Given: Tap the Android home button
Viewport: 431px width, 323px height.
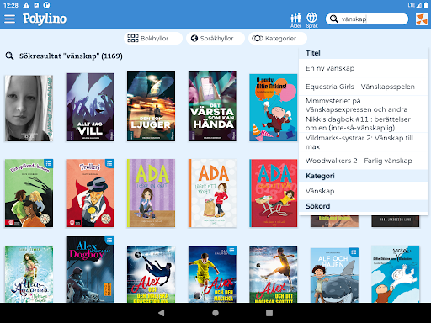Looking at the screenshot, I should point(215,313).
